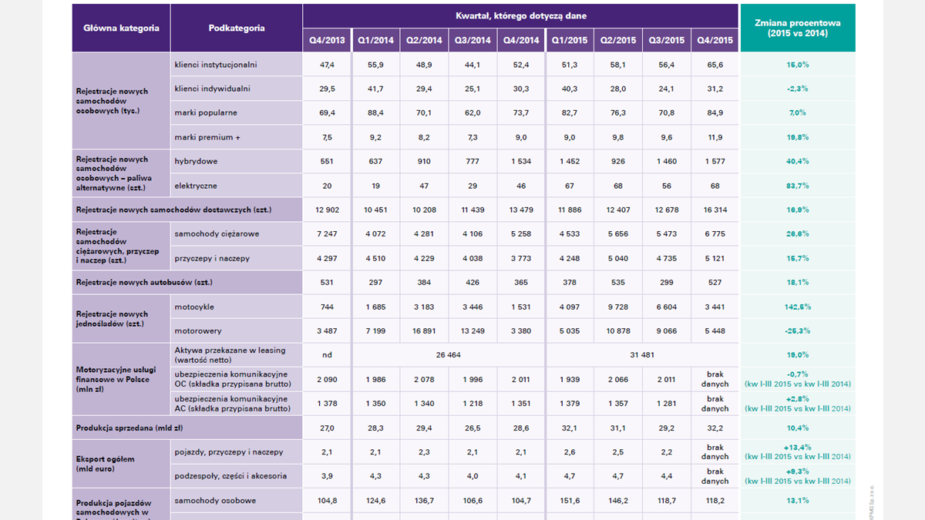This screenshot has width=925, height=520.
Task: Select the motorowery subcategory label
Action: point(198,331)
